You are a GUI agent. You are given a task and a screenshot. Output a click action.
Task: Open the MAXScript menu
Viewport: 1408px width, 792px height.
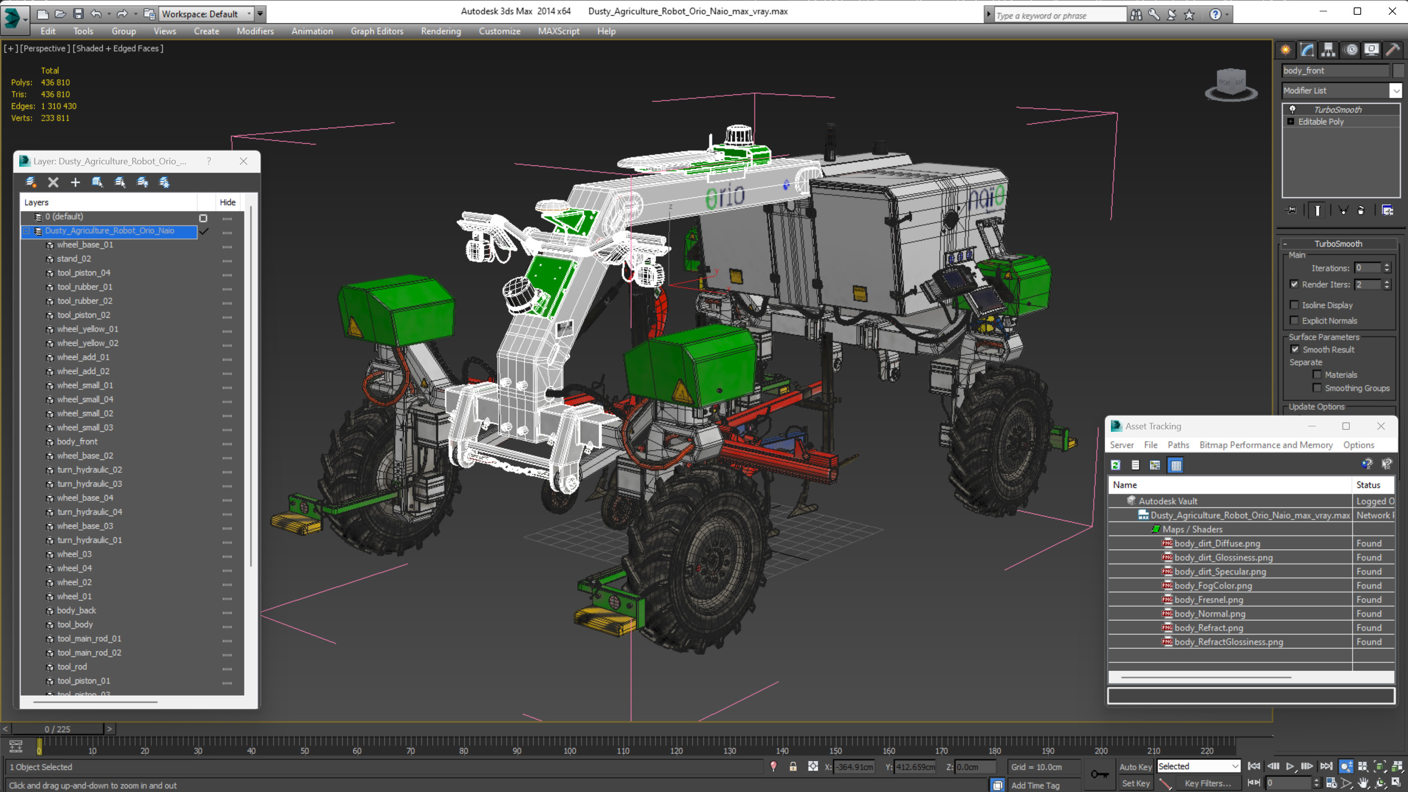click(558, 31)
